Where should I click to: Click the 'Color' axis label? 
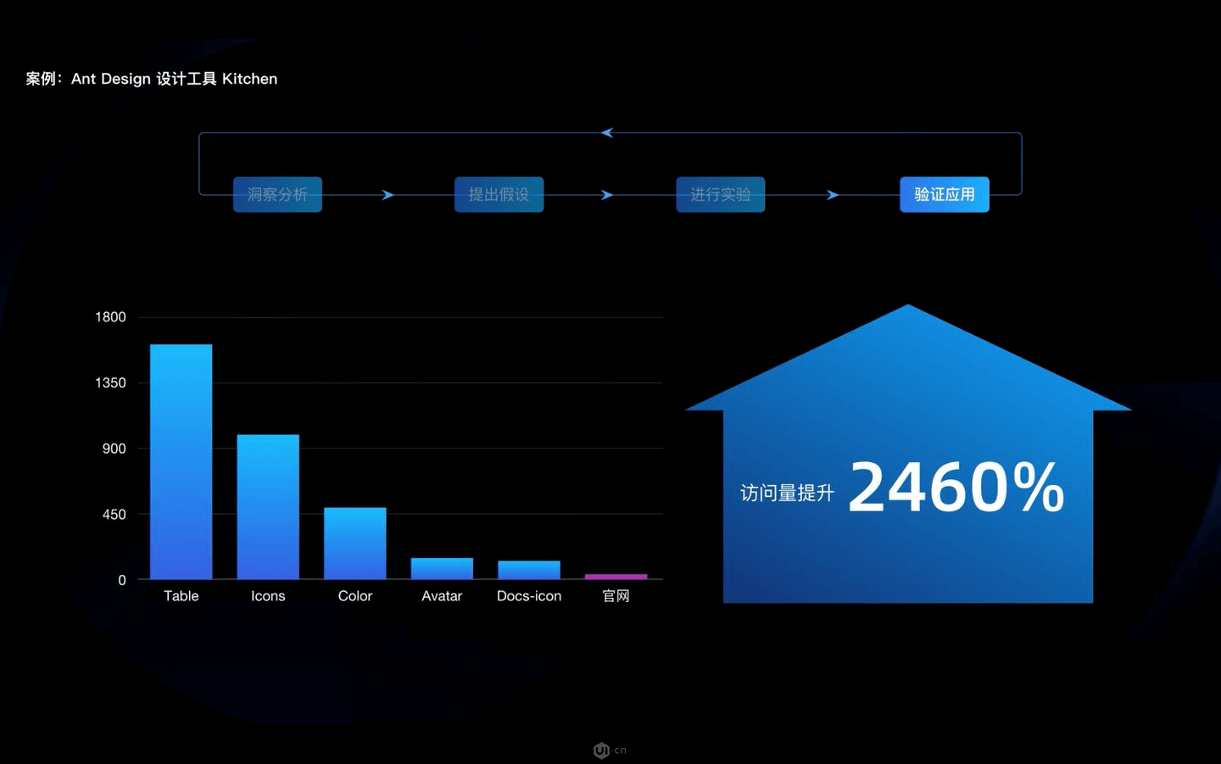pyautogui.click(x=354, y=596)
